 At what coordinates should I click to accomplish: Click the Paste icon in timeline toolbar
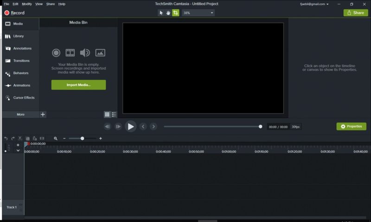[35, 138]
